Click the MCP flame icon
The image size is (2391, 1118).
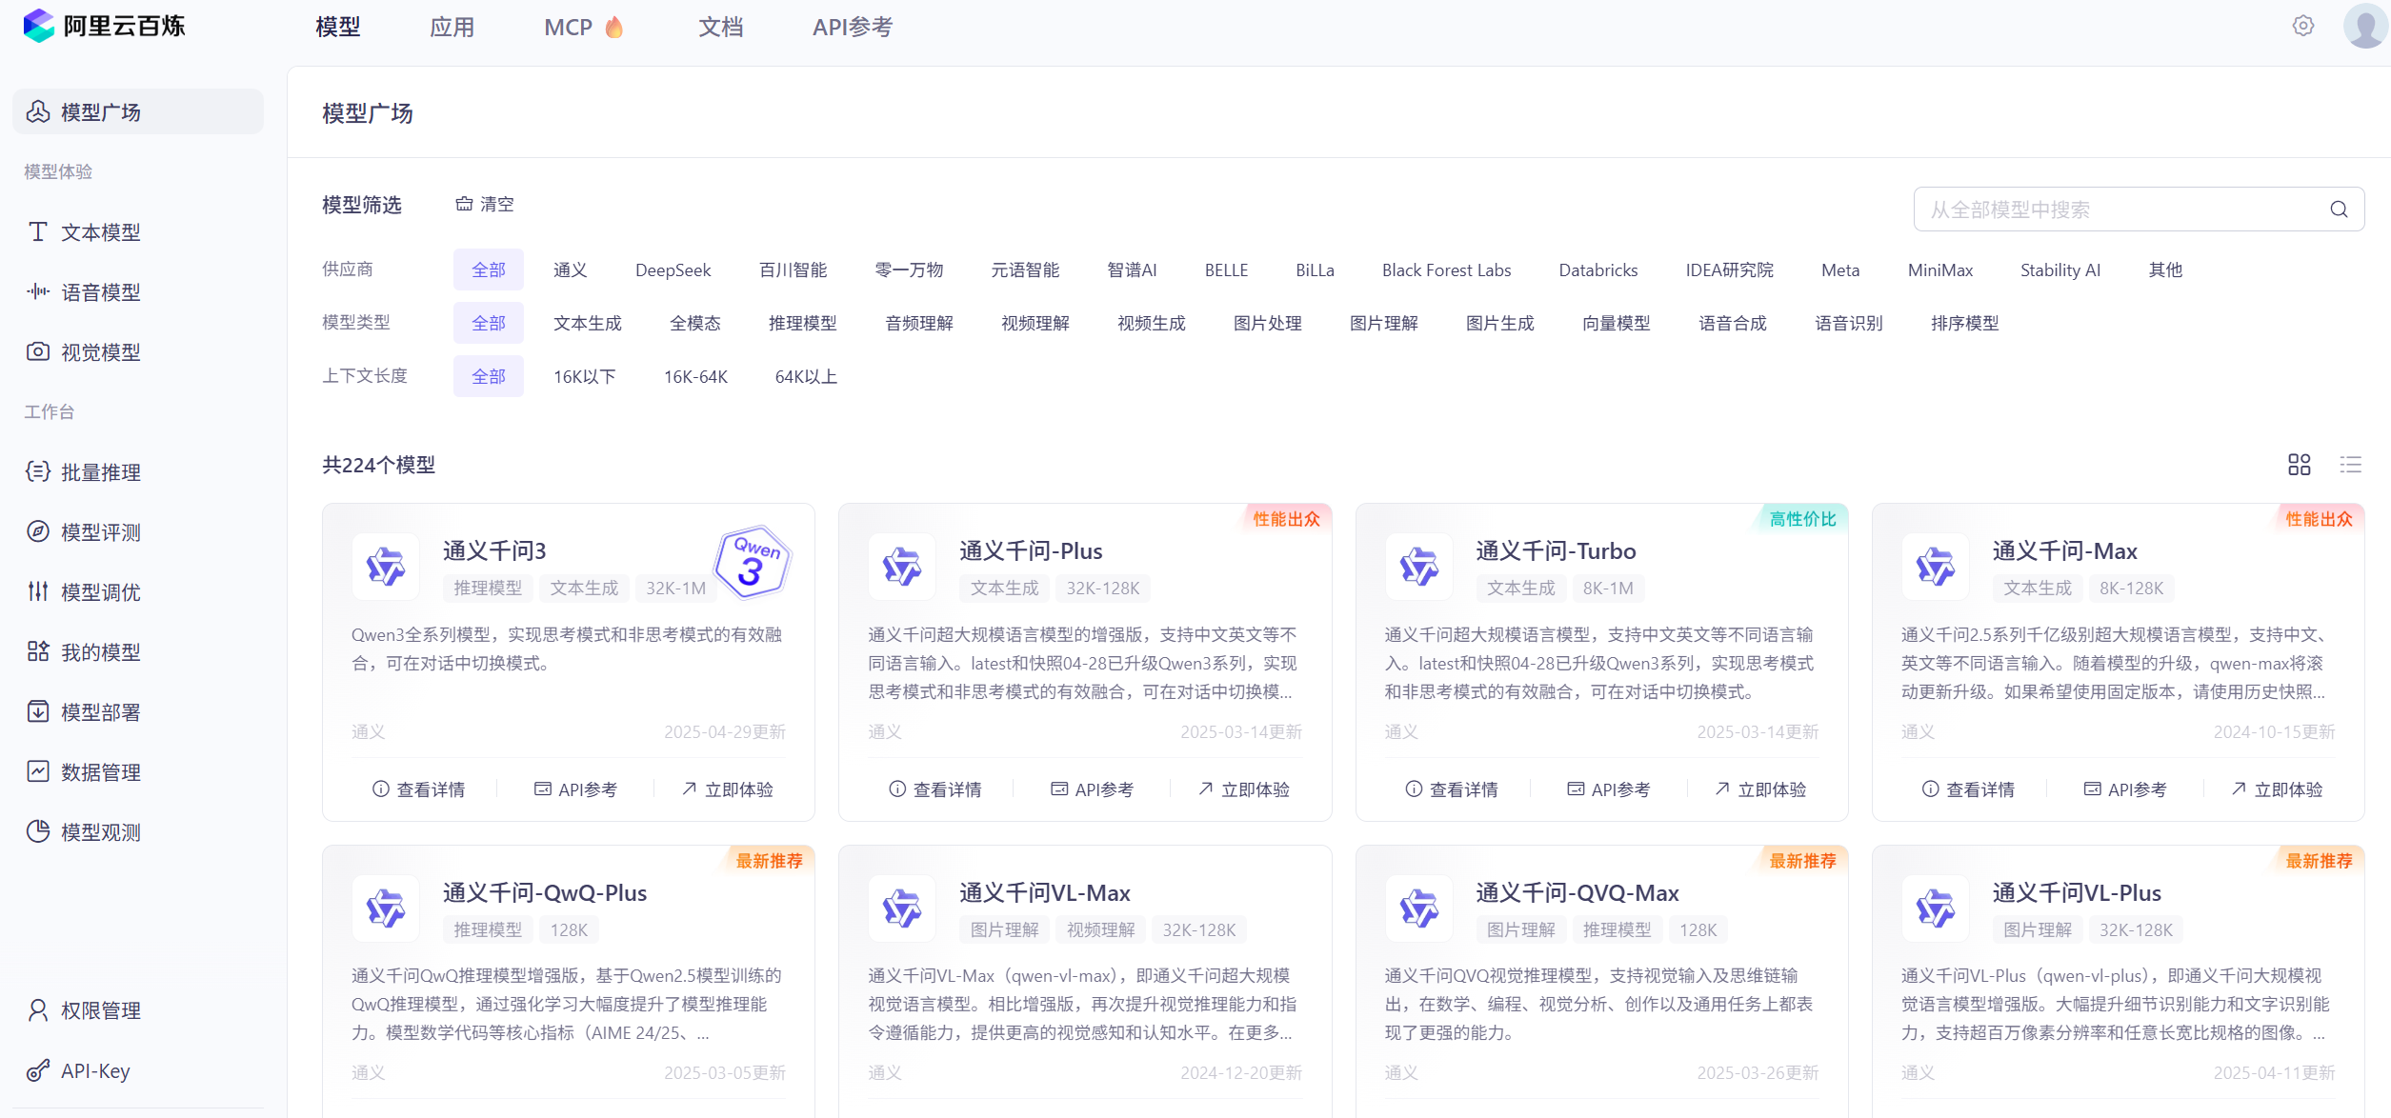click(614, 28)
